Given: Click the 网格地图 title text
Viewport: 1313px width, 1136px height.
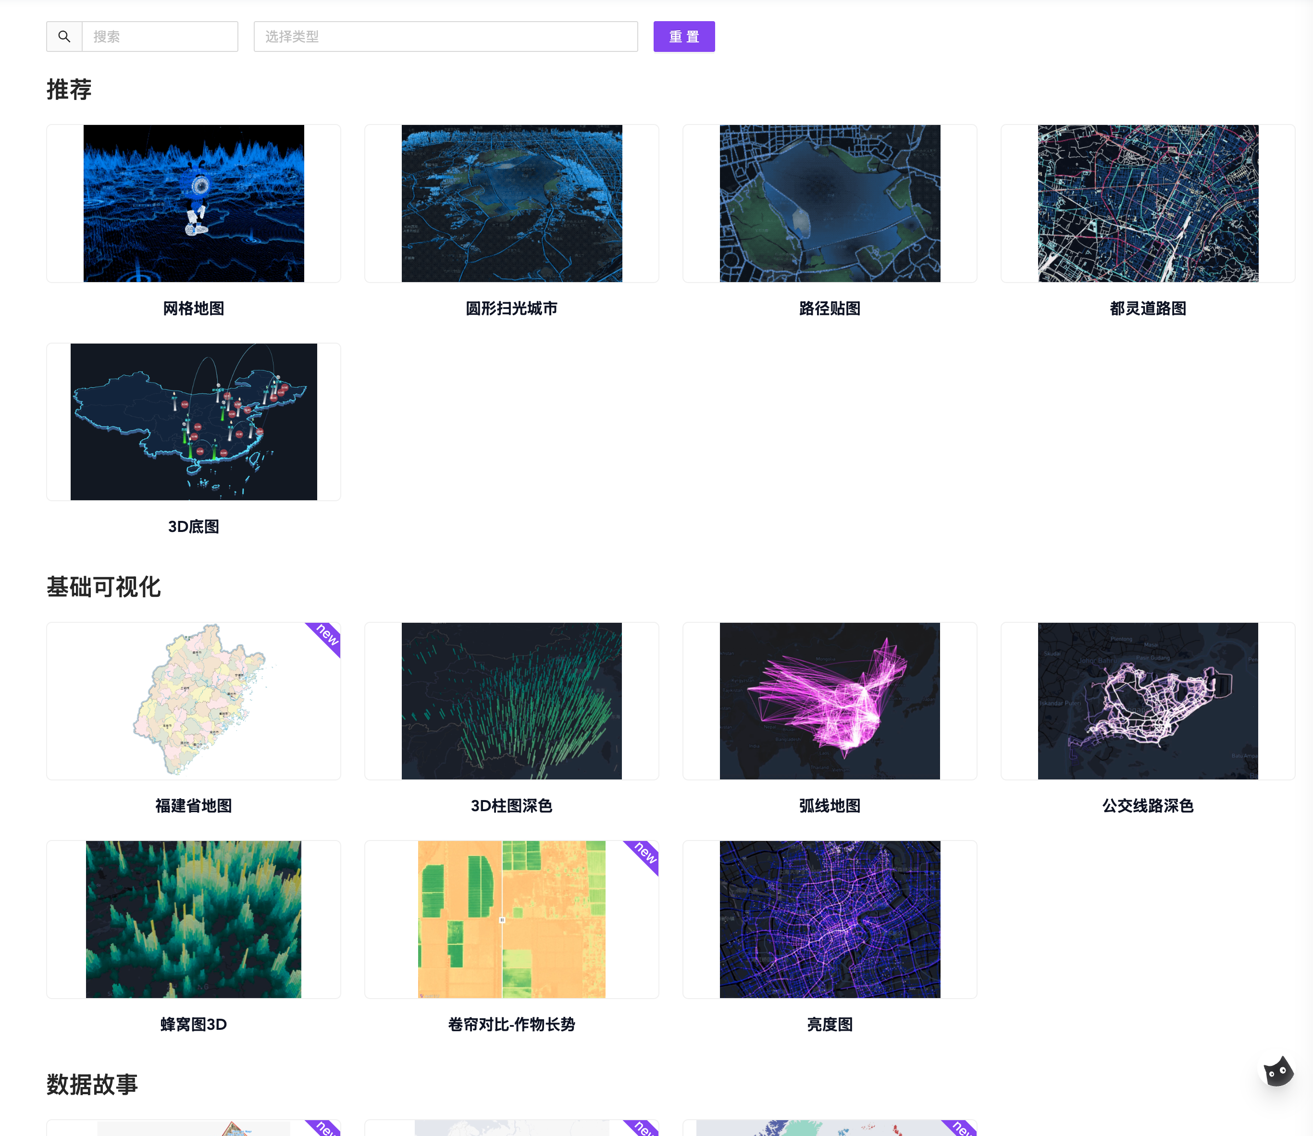Looking at the screenshot, I should pos(193,309).
